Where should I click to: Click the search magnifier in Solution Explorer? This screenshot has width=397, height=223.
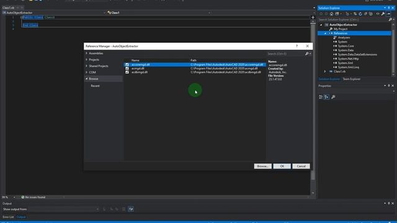(390, 19)
